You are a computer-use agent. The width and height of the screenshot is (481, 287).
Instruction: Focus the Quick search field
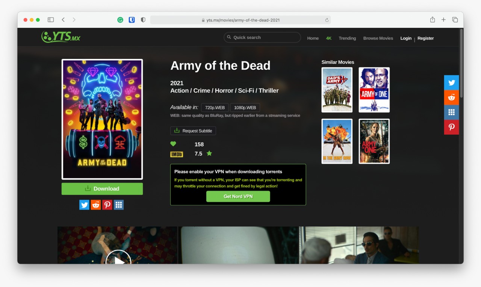click(x=262, y=37)
